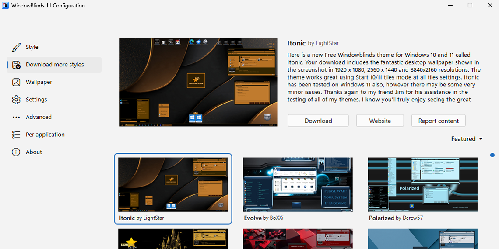Switch to the Advanced section
This screenshot has width=499, height=249.
point(54,117)
